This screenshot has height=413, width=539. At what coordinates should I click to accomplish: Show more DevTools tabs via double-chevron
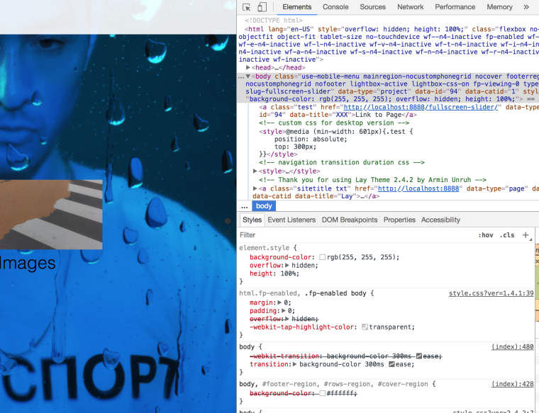tap(526, 7)
